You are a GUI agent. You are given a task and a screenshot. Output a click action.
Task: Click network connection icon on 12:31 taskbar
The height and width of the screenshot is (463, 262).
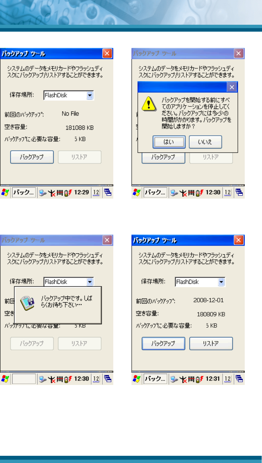pyautogui.click(x=174, y=379)
